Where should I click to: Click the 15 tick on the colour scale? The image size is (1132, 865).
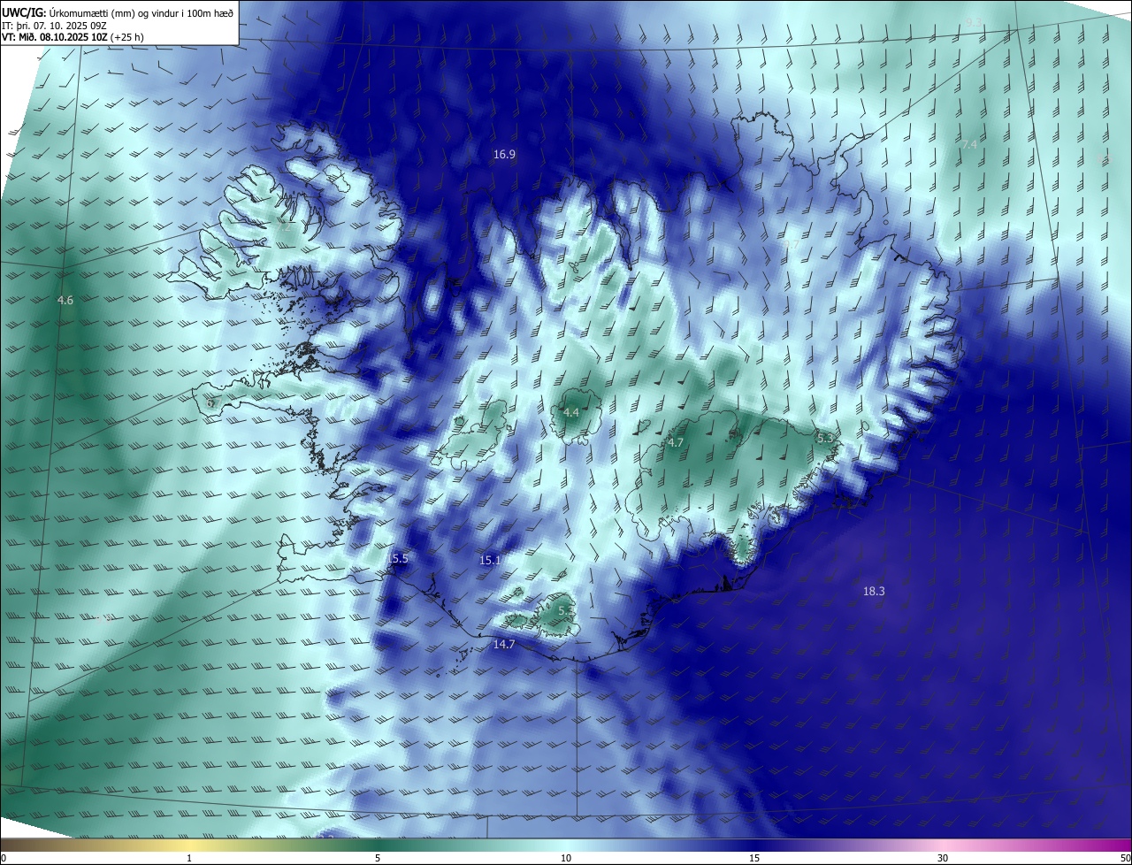(754, 859)
